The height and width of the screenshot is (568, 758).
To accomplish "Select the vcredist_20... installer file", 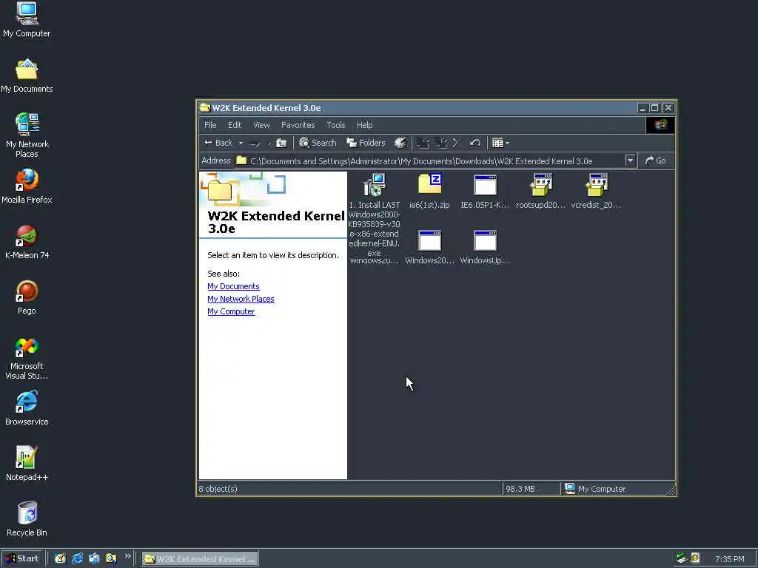I will pos(596,192).
